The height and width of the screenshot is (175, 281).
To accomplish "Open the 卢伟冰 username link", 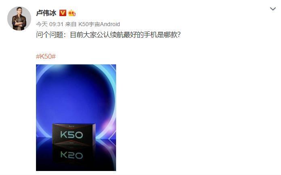I will [x=46, y=13].
